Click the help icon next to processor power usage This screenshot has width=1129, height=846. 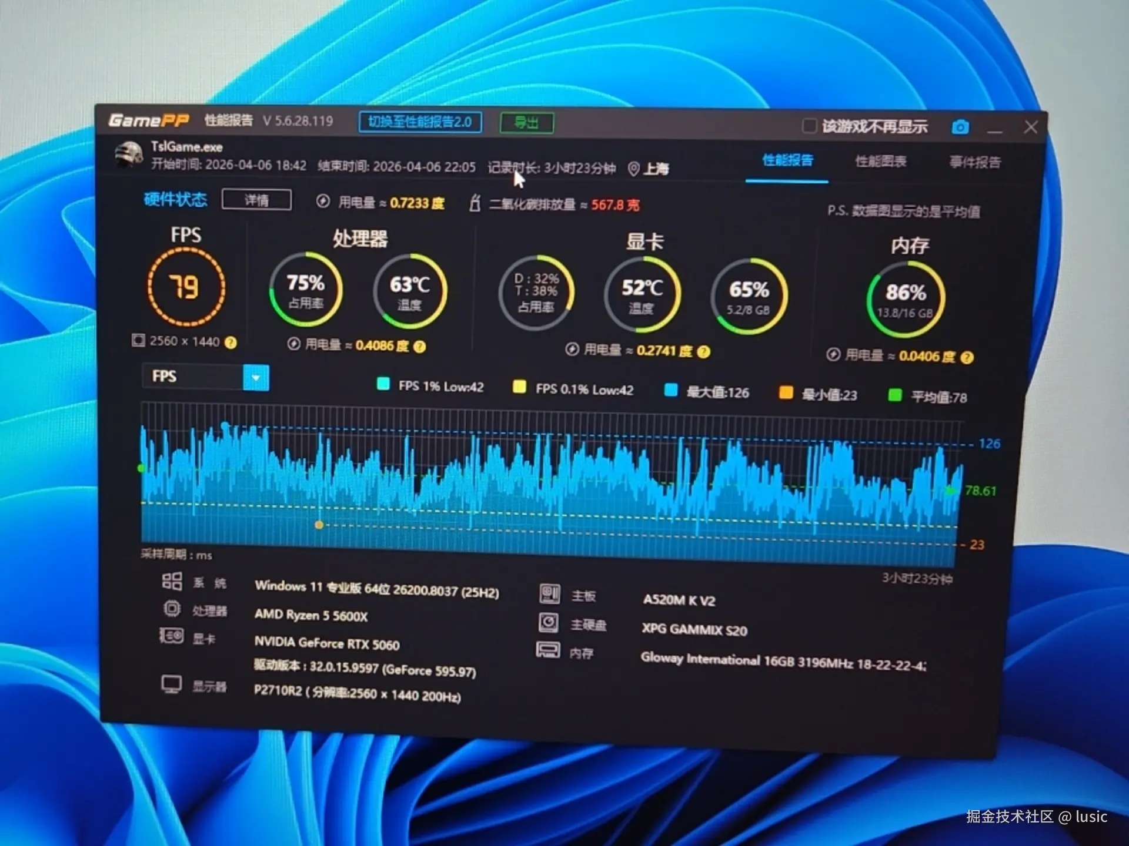tap(419, 347)
